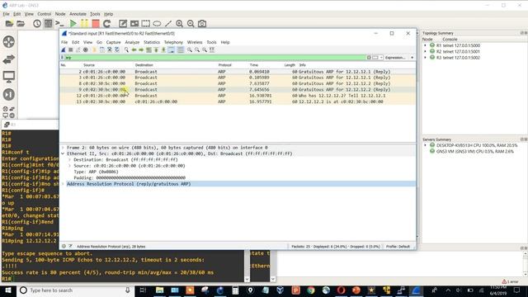Open the Wireshark Analyze menu
528x297 pixels.
[132, 42]
